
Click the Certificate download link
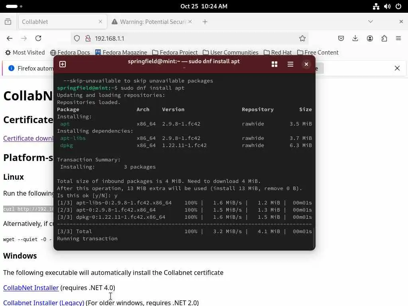28,138
